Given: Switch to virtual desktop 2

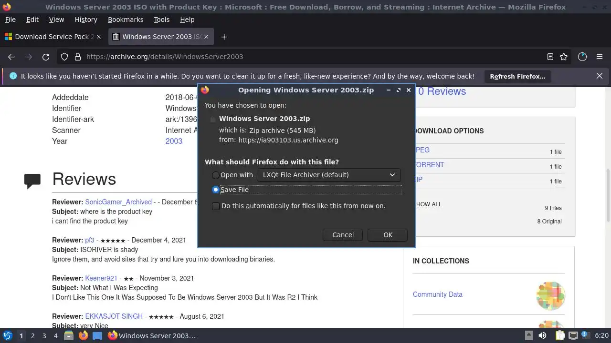Looking at the screenshot, I should [x=32, y=336].
